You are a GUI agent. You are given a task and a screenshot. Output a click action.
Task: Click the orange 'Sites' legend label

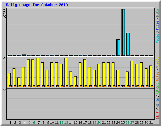(x=158, y=76)
